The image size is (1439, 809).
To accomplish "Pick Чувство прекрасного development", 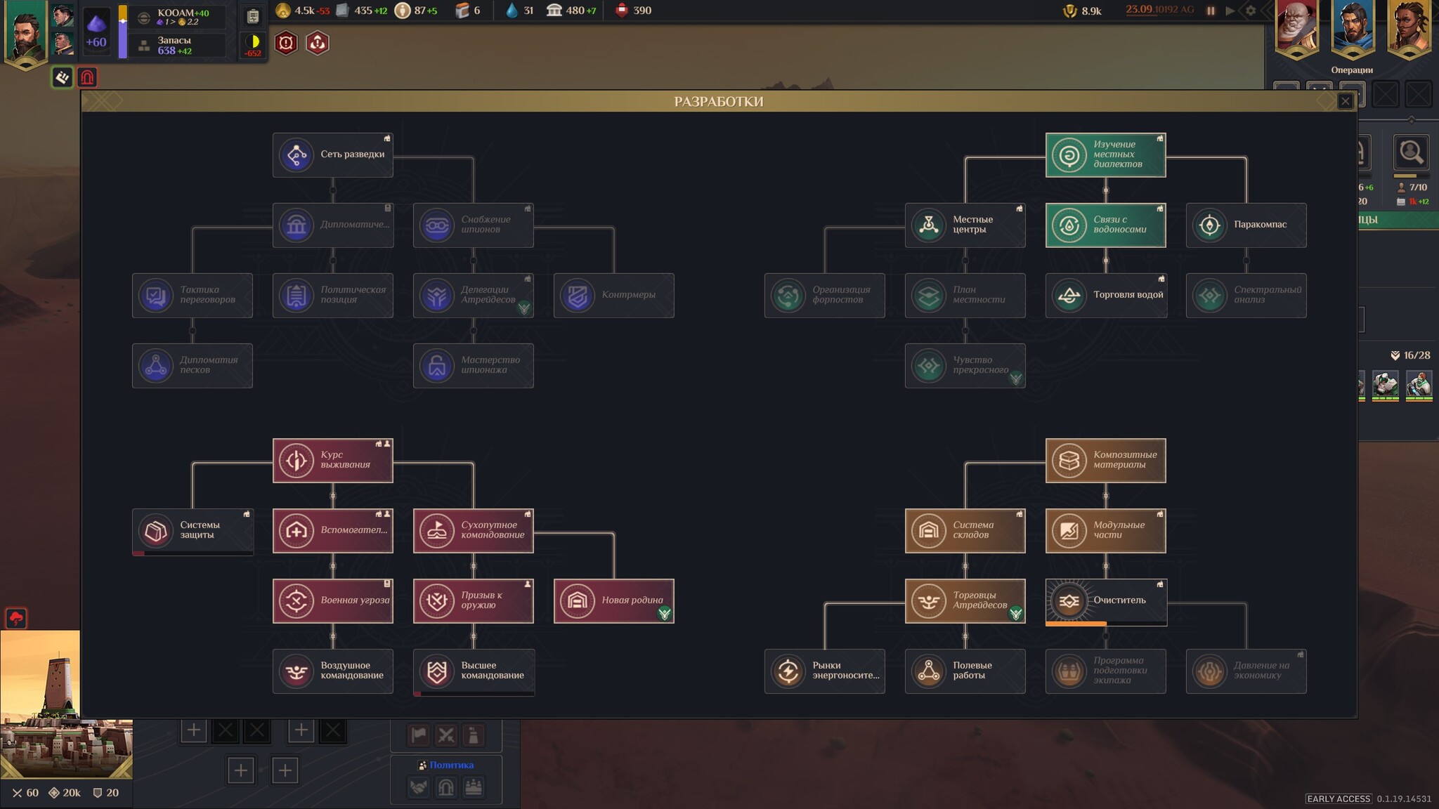I will tap(965, 365).
